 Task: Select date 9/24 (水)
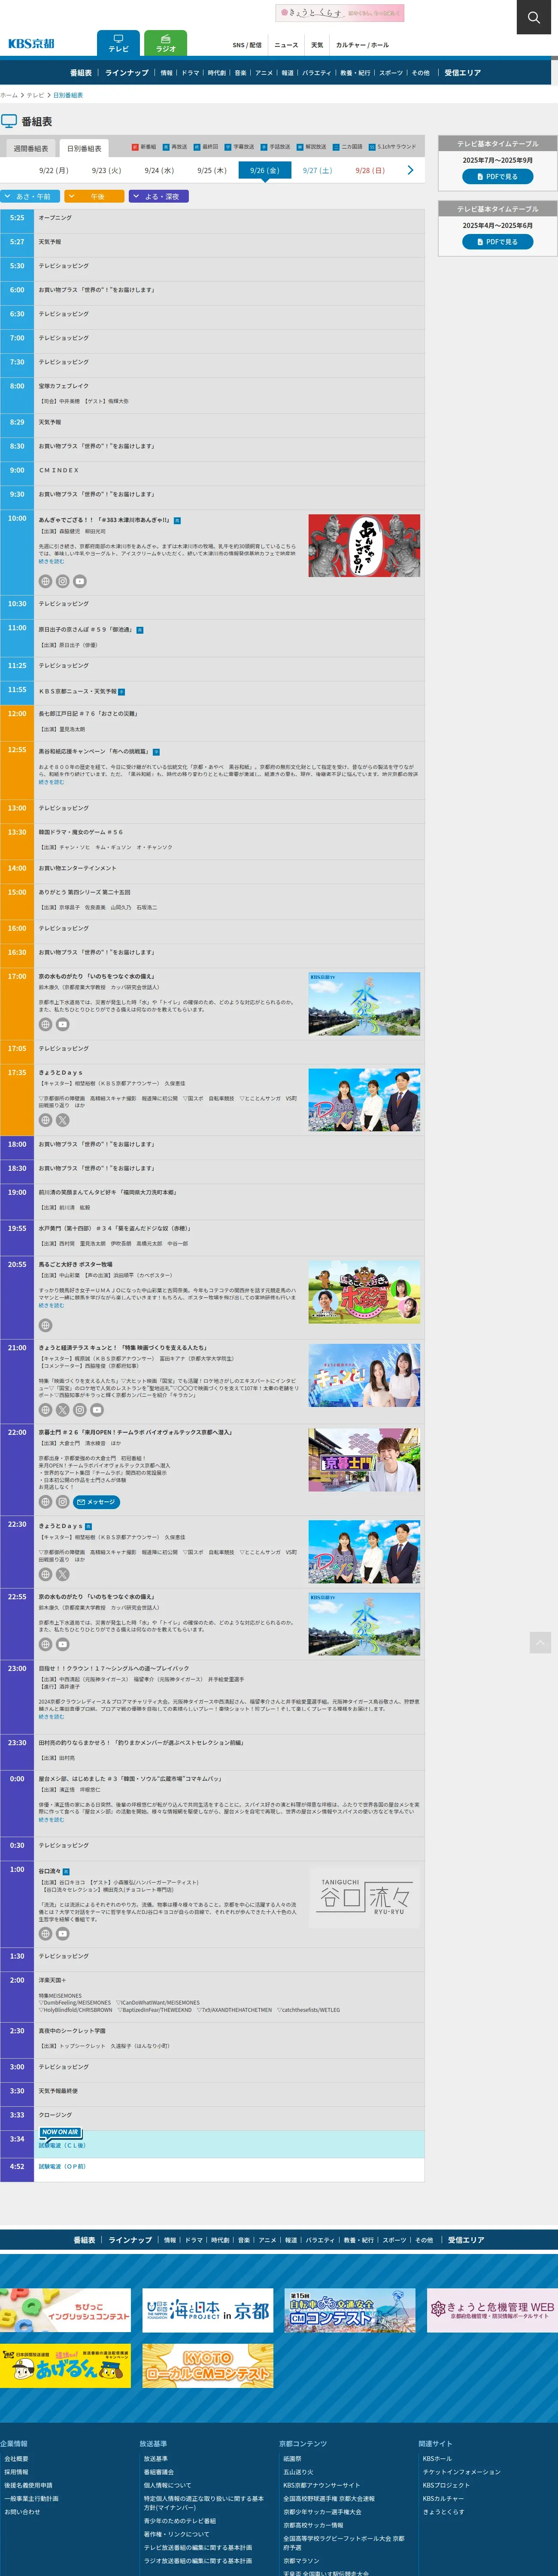(x=159, y=171)
